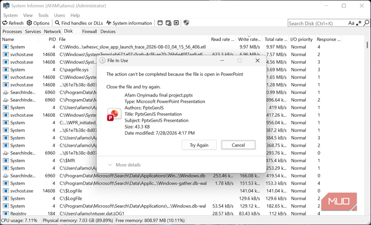Click Free memory in the status bar

(150, 221)
